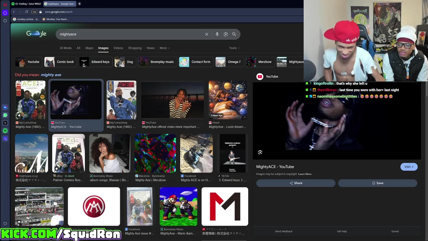Open the Mario and Luigi Boomplay thumbnail
This screenshot has height=241, width=428.
[178, 207]
